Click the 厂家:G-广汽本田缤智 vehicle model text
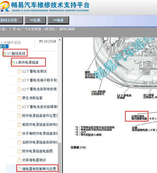This screenshot has height=173, width=157. pyautogui.click(x=42, y=29)
